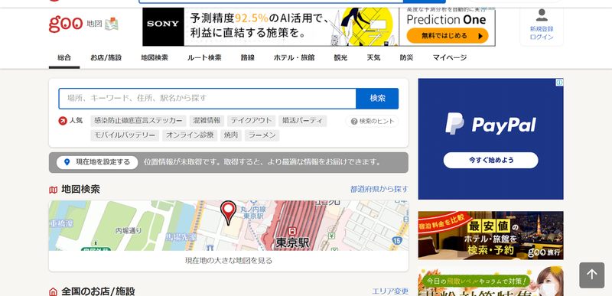This screenshot has height=296, width=612.
Task: Open the 路線 tab
Action: (x=247, y=57)
